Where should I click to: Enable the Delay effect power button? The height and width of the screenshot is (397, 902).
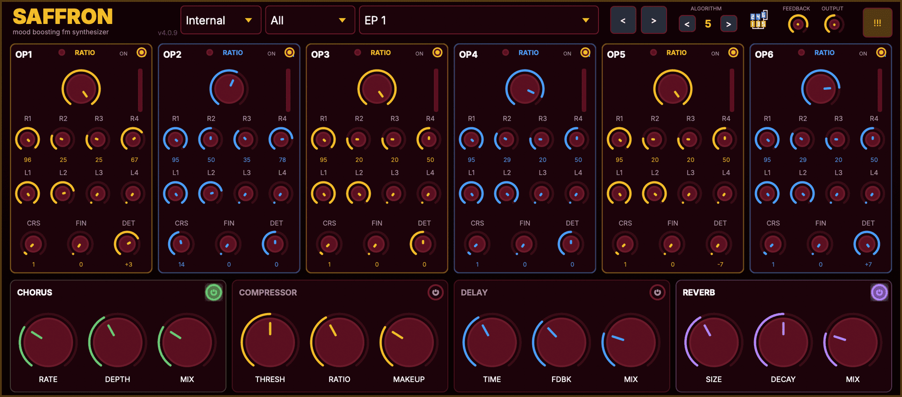tap(657, 292)
